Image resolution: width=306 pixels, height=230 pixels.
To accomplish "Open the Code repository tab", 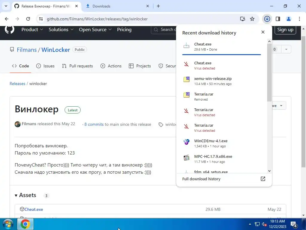I will (20, 66).
